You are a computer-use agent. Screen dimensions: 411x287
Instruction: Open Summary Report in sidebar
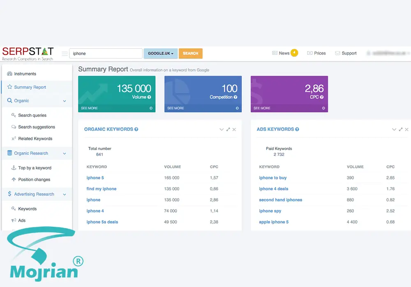pyautogui.click(x=30, y=87)
